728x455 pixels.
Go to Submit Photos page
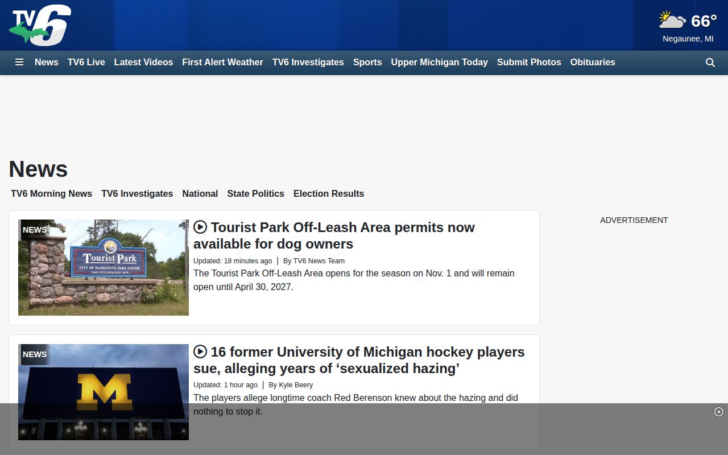pos(529,63)
